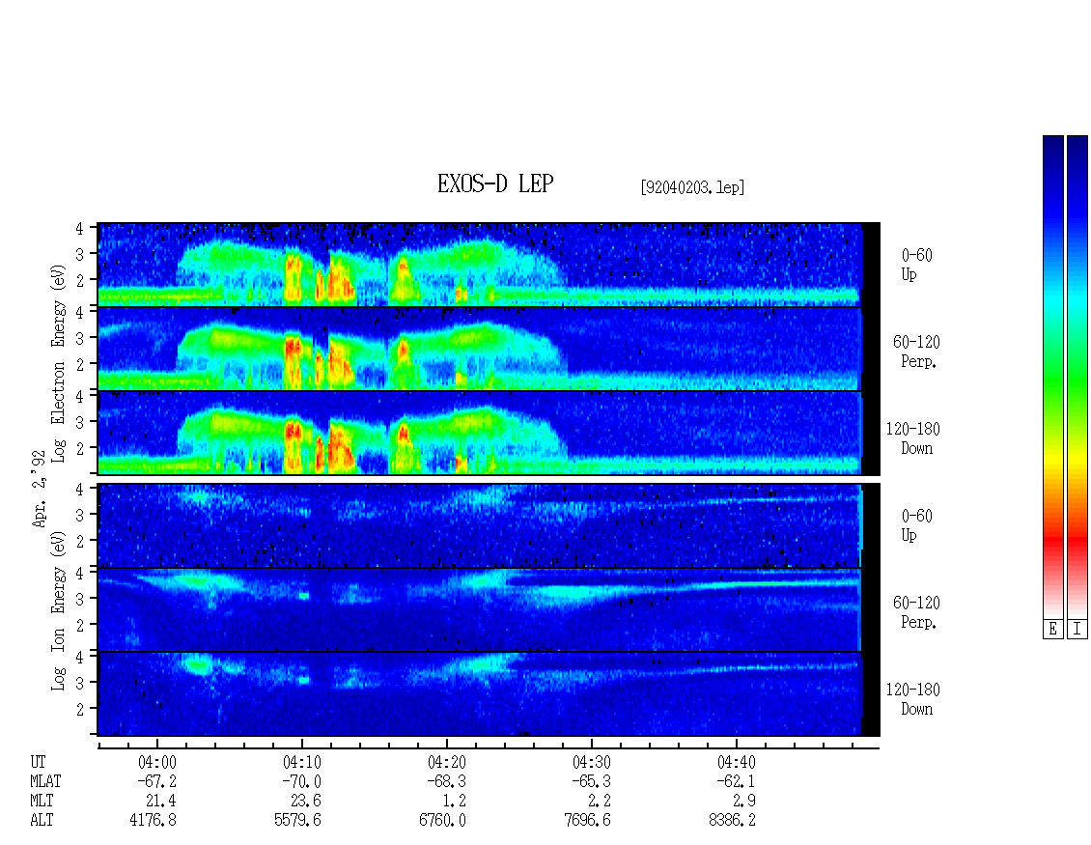Click the MLT row label
The width and height of the screenshot is (1091, 845).
(x=42, y=802)
